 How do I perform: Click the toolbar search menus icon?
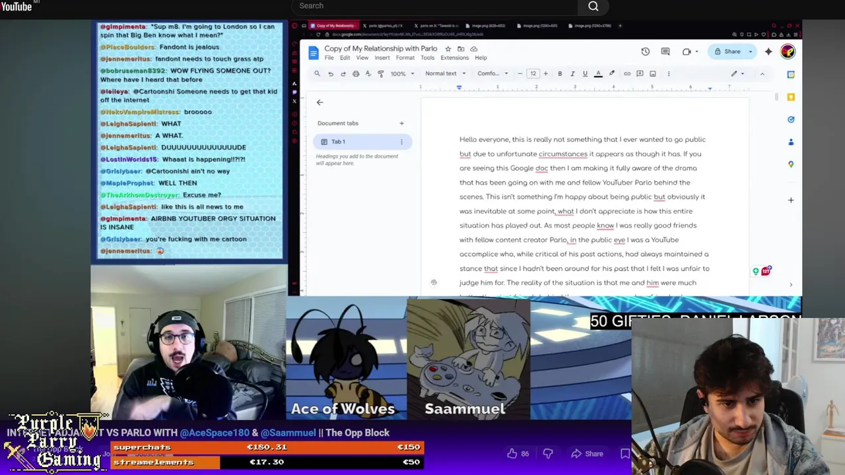(317, 74)
